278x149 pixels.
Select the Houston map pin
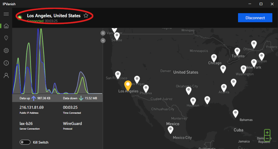pyautogui.click(x=193, y=101)
